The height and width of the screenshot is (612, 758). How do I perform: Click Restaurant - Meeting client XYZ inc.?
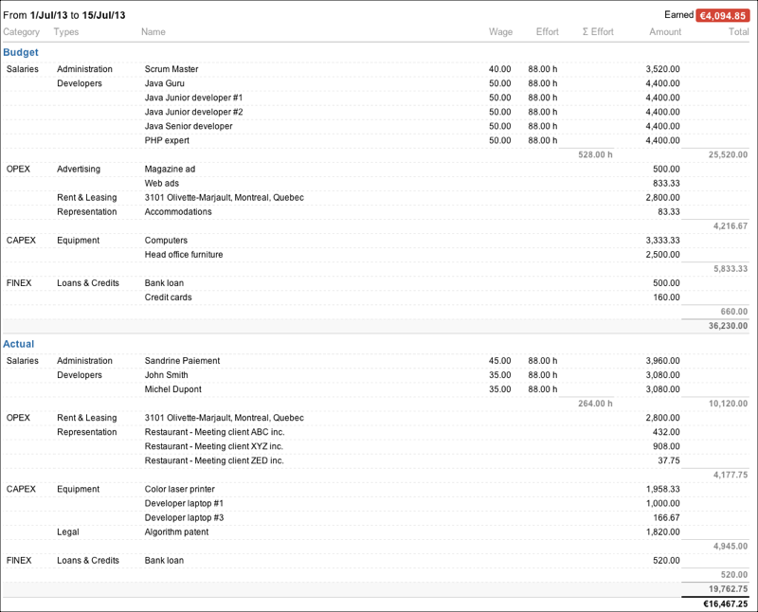(x=214, y=446)
